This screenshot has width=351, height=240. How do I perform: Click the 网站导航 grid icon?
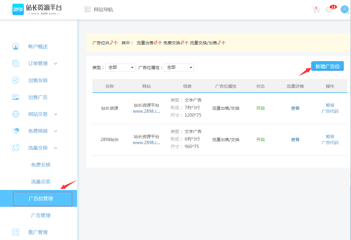tap(88, 10)
